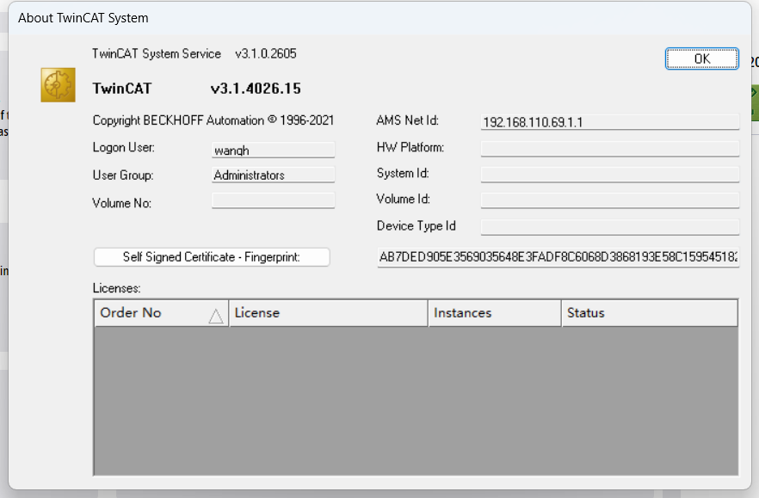Click the empty Device Type Id field
Image resolution: width=759 pixels, height=498 pixels.
coord(610,227)
